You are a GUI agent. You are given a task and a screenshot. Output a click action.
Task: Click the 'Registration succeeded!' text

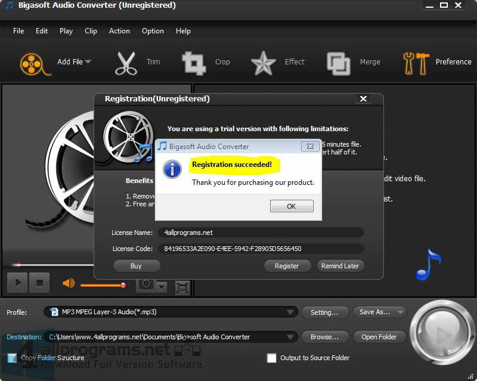click(232, 165)
